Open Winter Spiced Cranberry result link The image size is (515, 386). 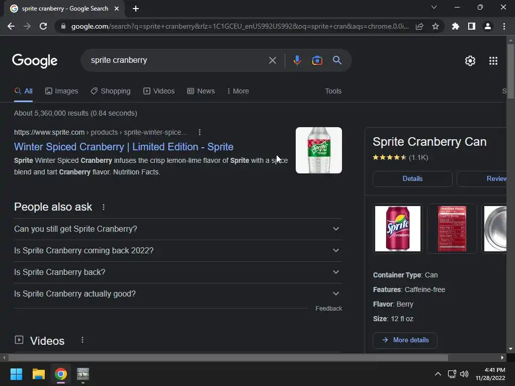point(124,147)
